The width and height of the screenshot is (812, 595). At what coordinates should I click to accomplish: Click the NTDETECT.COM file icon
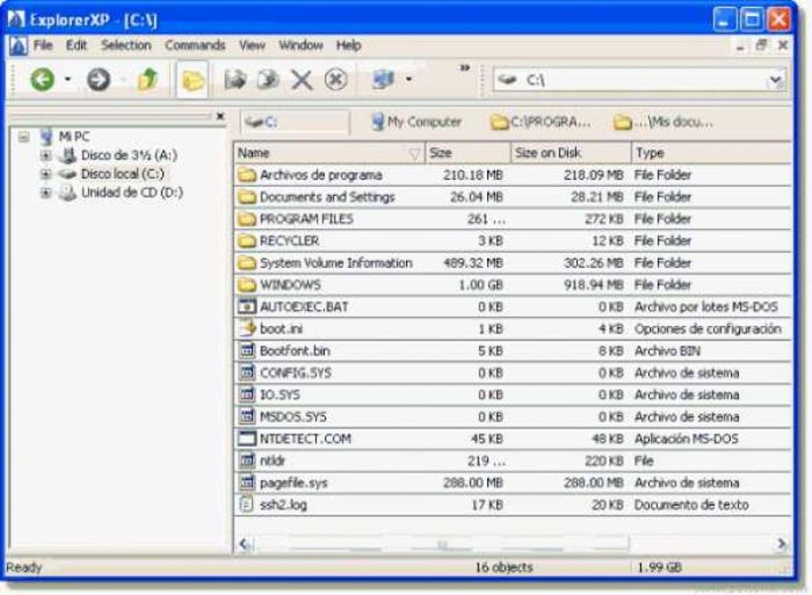[247, 439]
